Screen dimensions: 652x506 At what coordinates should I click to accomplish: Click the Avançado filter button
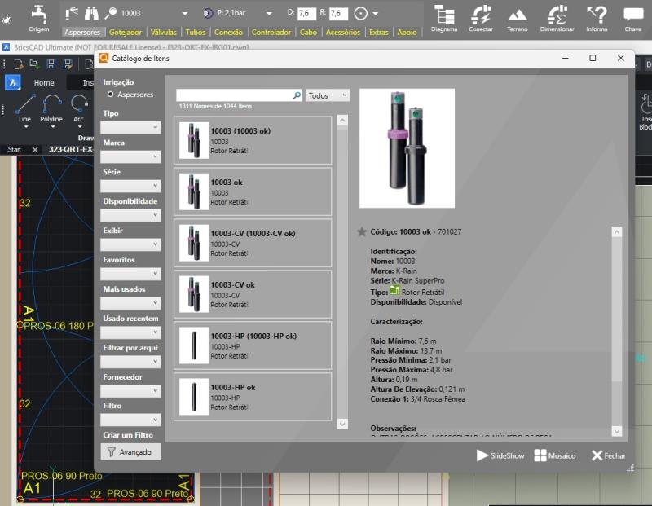[x=130, y=451]
